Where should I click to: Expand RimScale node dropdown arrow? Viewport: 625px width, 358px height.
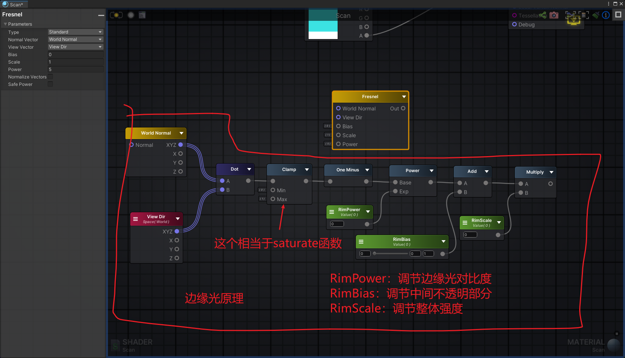pyautogui.click(x=499, y=223)
